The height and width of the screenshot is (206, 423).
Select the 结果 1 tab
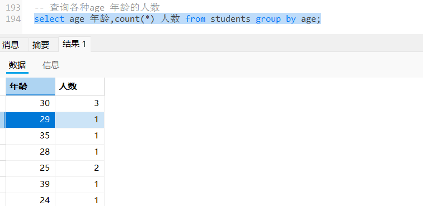(74, 44)
